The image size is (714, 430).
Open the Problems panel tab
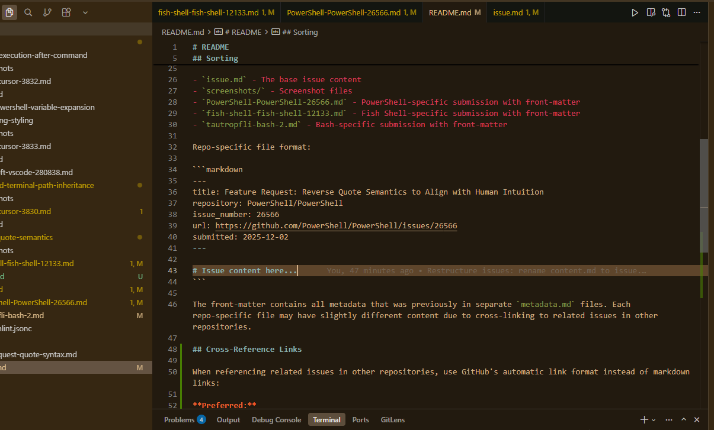pyautogui.click(x=185, y=419)
